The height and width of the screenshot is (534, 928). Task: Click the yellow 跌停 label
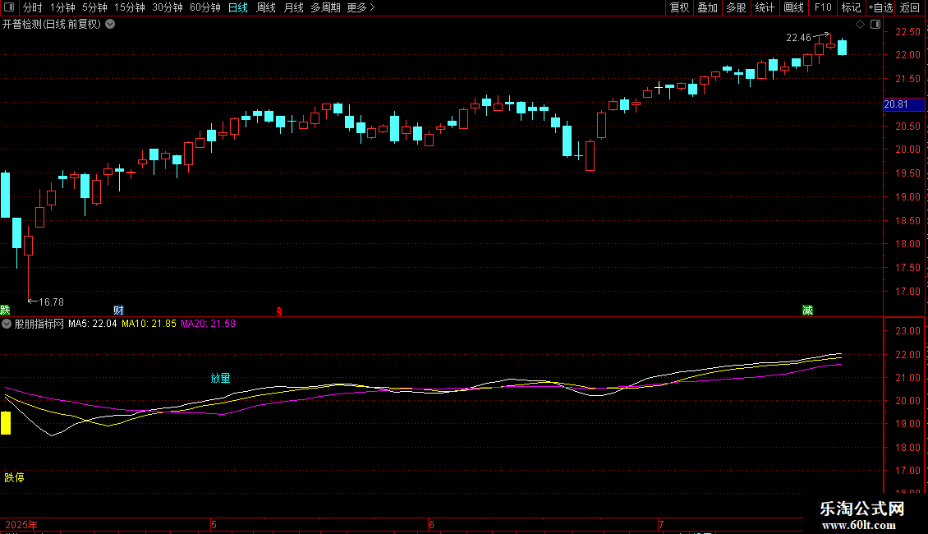[14, 478]
